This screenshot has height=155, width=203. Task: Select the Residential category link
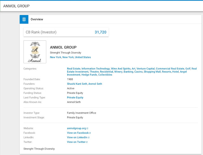107,72
